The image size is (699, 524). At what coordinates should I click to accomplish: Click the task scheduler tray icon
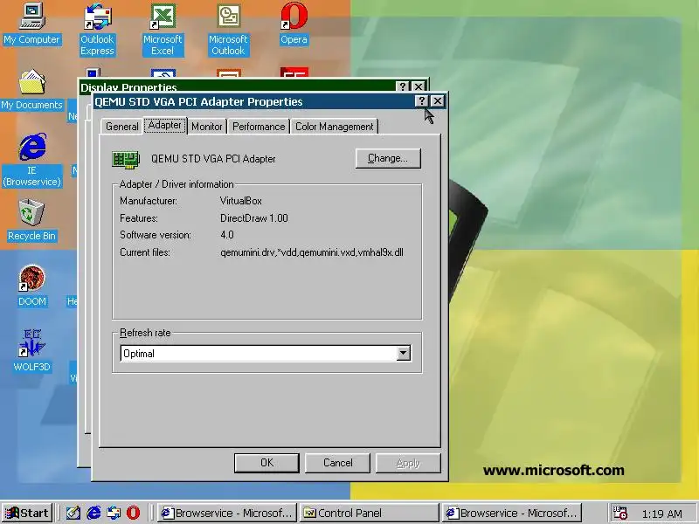coord(620,513)
